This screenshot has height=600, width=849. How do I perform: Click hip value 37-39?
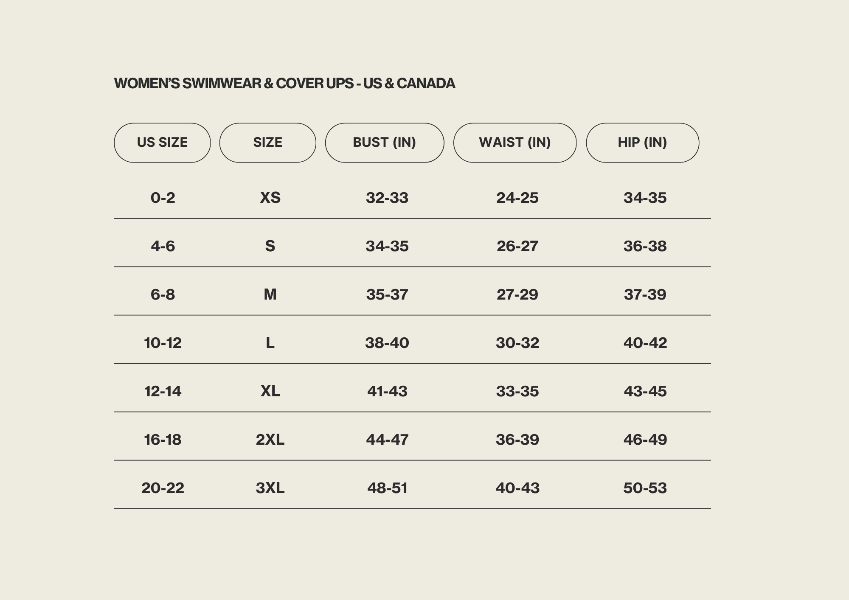pyautogui.click(x=645, y=294)
